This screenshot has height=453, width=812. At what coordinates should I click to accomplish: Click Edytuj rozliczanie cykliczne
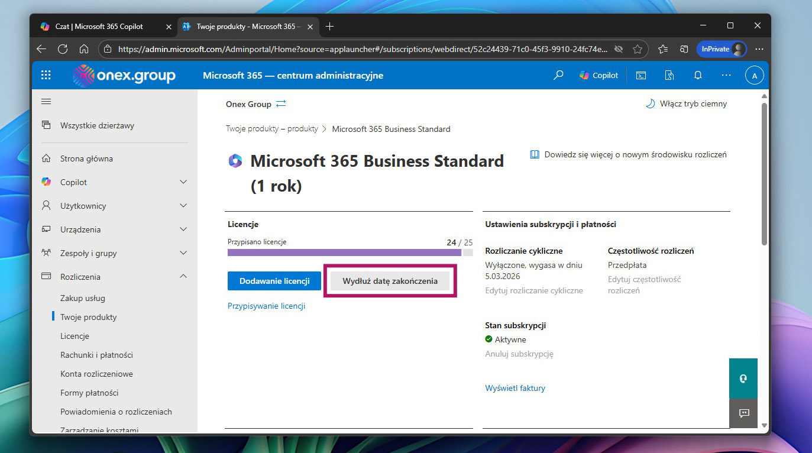(x=534, y=290)
